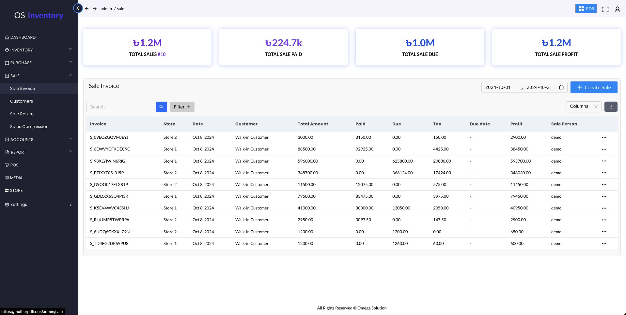Click the browser-style back arrow icon
This screenshot has width=626, height=315.
coord(87,9)
